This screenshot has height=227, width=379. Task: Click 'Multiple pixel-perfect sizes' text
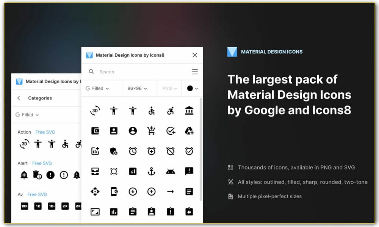269,196
